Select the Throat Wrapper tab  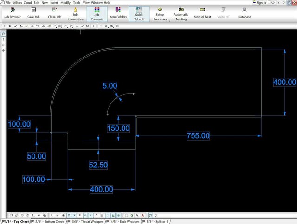(87, 222)
